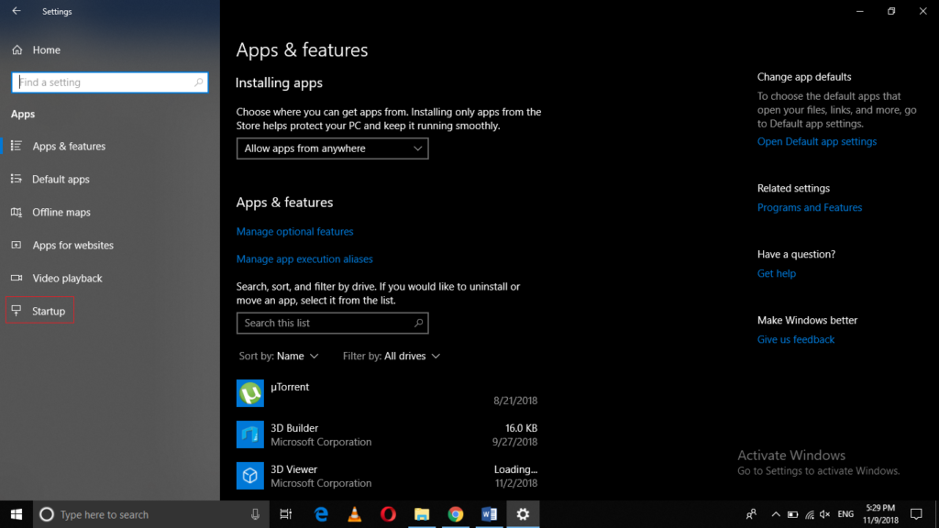Click the Get help link
The width and height of the screenshot is (939, 528).
pyautogui.click(x=776, y=273)
